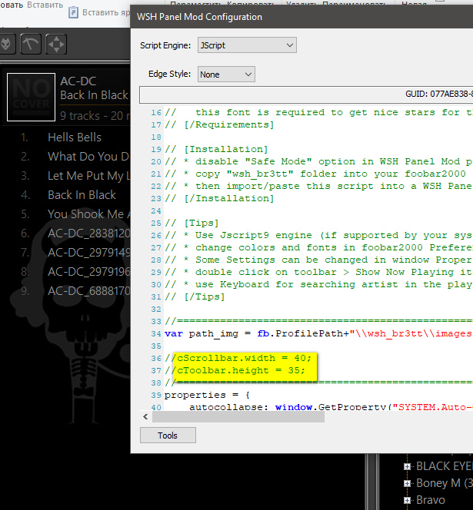473x510 pixels.
Task: Select track 4 Back In Black
Action: click(82, 195)
